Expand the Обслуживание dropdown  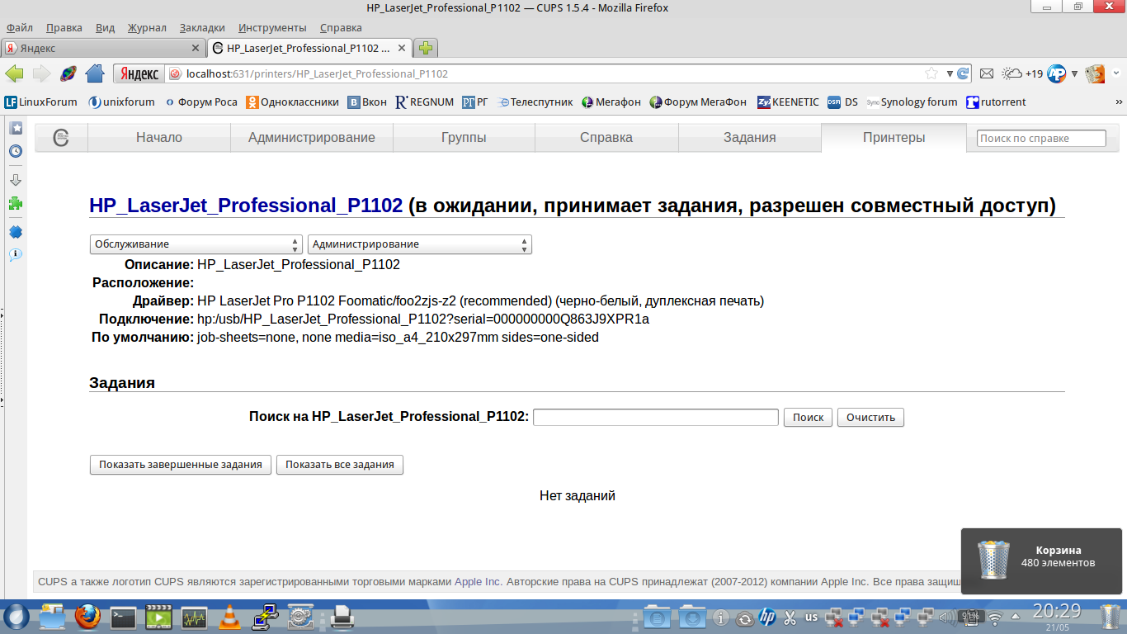point(196,244)
